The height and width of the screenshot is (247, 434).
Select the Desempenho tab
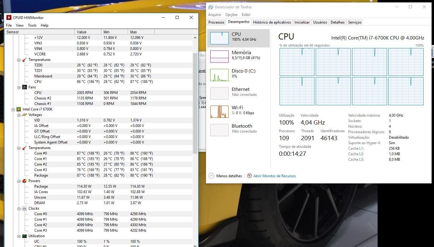tap(239, 22)
